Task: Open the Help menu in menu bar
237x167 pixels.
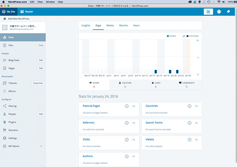Action: tap(60, 2)
